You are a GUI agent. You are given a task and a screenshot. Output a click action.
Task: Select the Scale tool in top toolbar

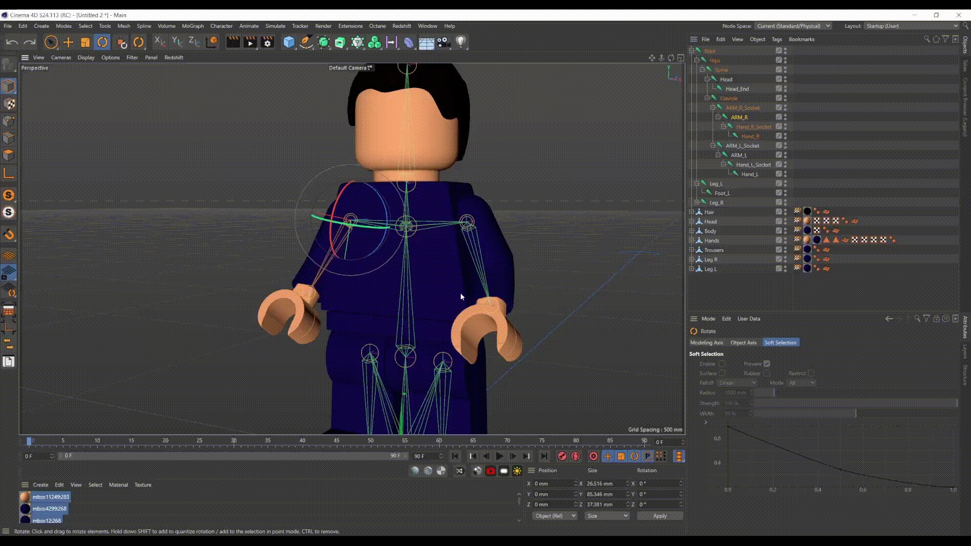[85, 42]
